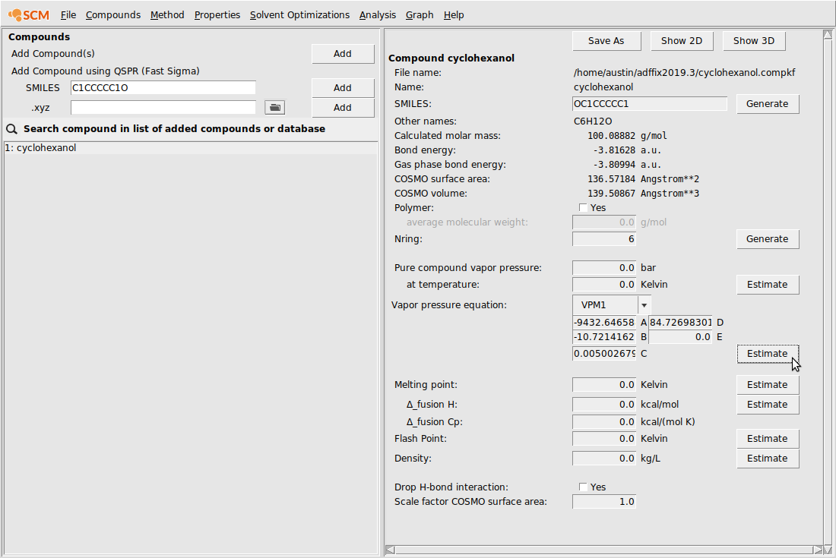836x558 pixels.
Task: Click coefficient D field 84.72698301
Action: coord(680,322)
